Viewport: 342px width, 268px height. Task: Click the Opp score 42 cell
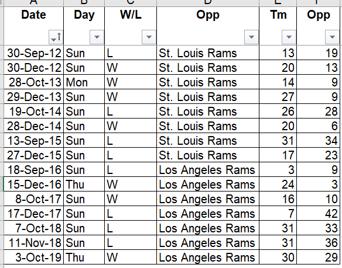(319, 213)
